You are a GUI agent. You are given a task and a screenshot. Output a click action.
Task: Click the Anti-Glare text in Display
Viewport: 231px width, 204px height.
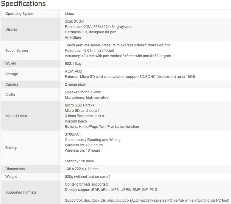tap(73, 37)
